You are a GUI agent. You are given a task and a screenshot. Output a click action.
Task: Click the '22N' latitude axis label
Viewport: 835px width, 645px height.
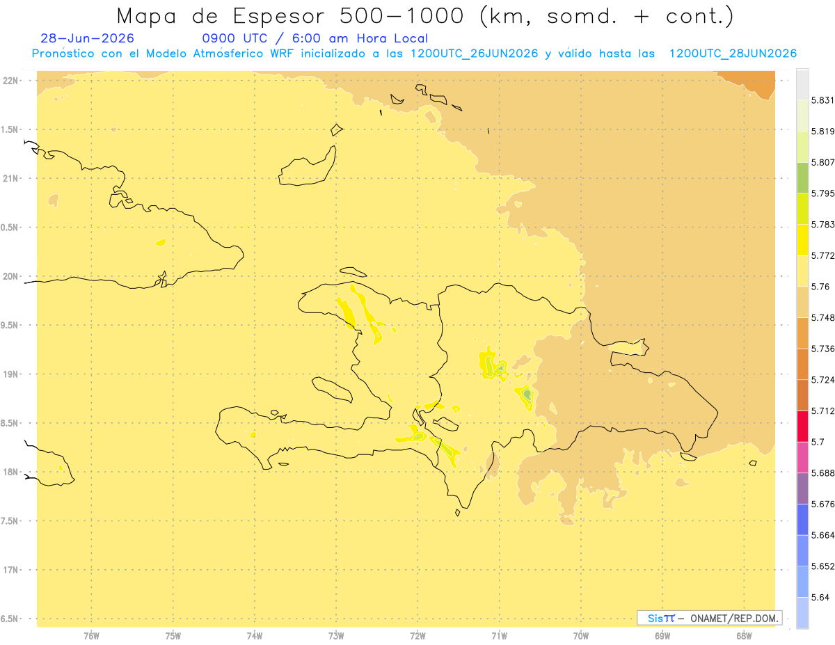click(10, 80)
